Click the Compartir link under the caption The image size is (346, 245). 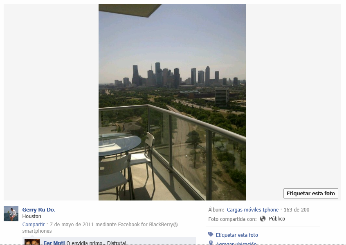34,224
